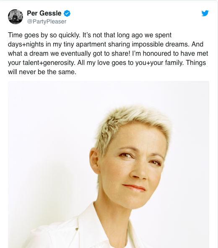
Task: Visit the @PartyPleaser handle link
Action: 47,21
